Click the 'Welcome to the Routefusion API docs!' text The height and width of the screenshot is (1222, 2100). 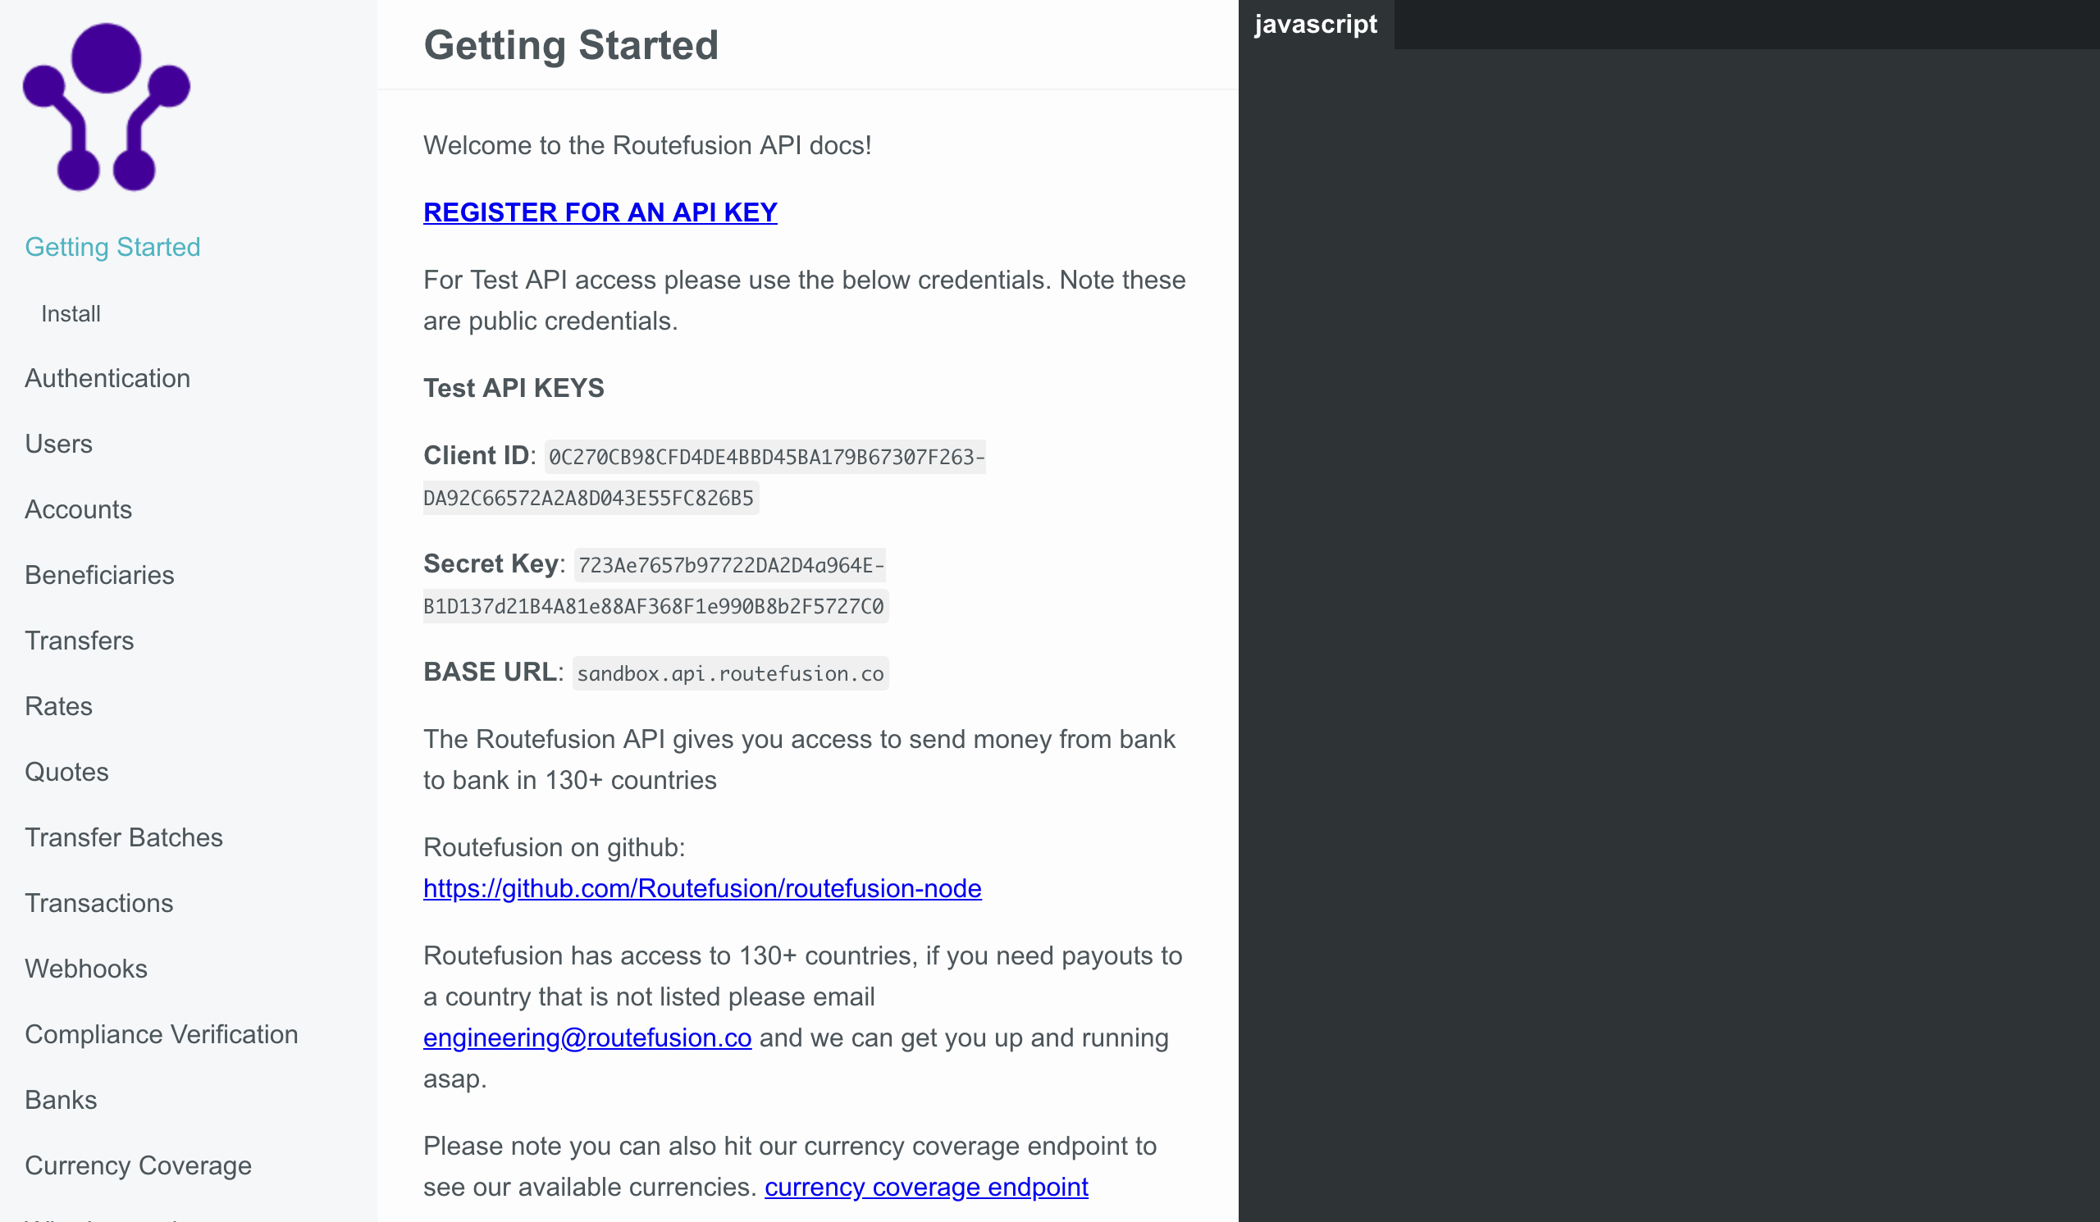pyautogui.click(x=647, y=146)
